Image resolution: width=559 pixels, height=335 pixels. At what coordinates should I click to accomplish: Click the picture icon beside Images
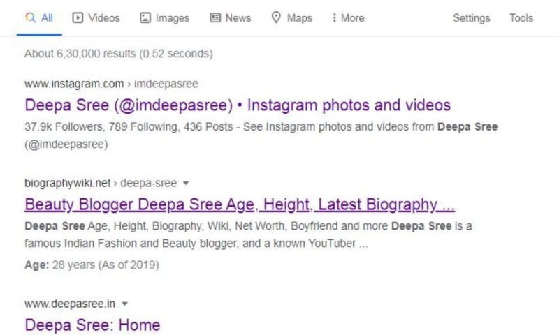click(x=145, y=18)
